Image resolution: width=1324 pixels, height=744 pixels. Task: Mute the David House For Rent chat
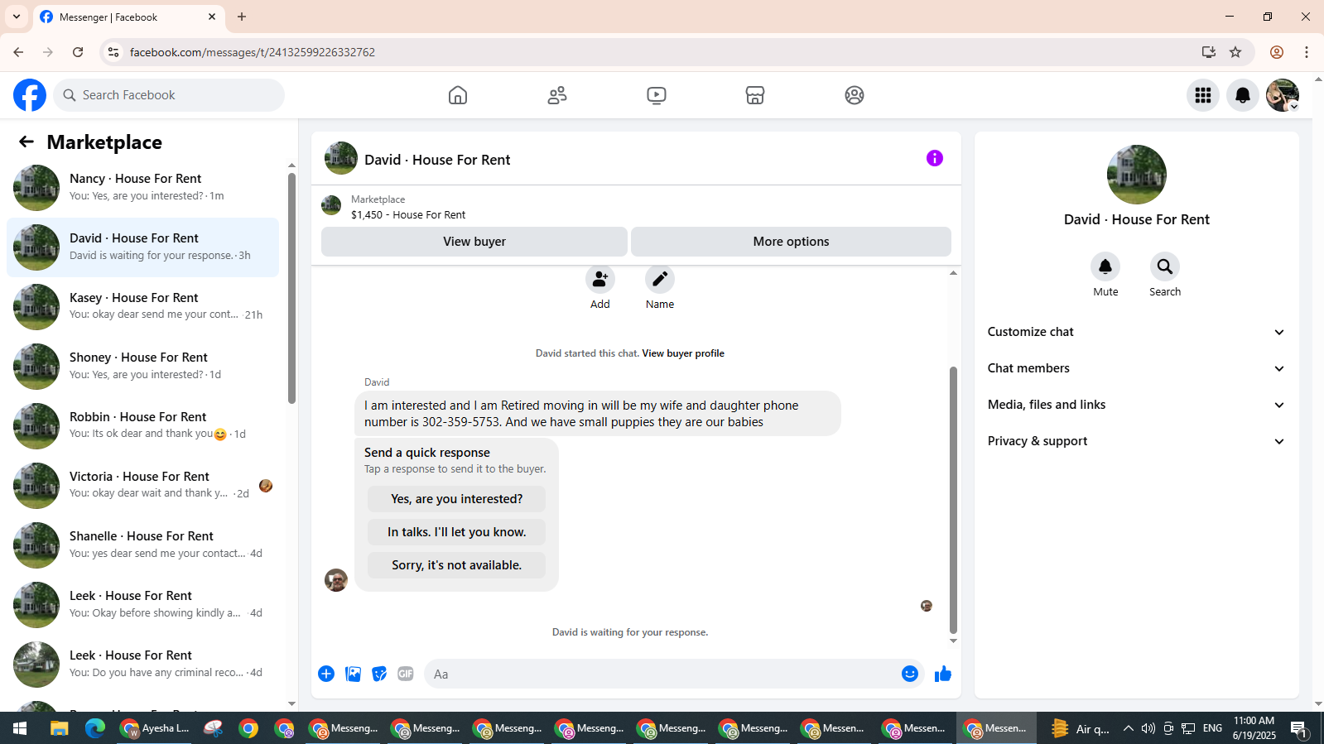[1105, 266]
